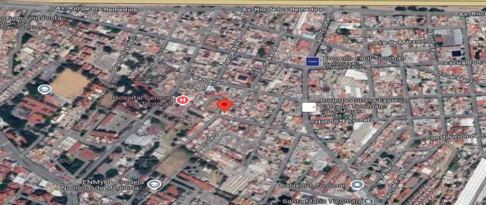Select the leftmost Av. Río de los Remedios label
Screen dimensions: 486x205
(x=97, y=9)
